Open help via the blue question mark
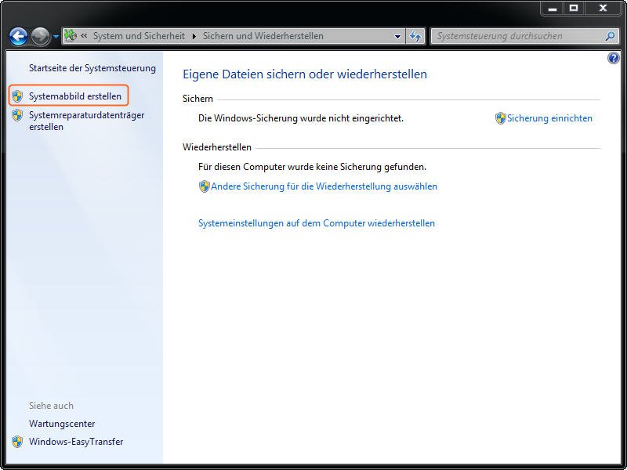This screenshot has height=470, width=627. tap(614, 58)
